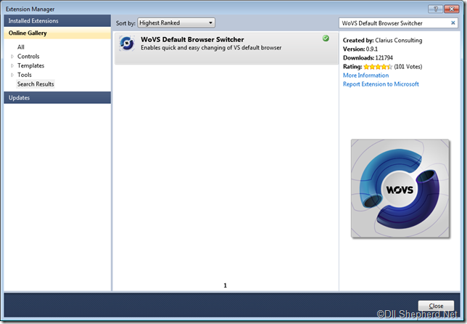
Task: Click the WoVS extension small icon
Action: (127, 44)
